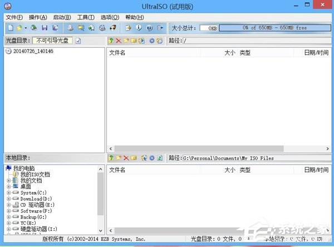Select disc volume 20140726_140146 in tree
334x247 pixels.
[33, 52]
